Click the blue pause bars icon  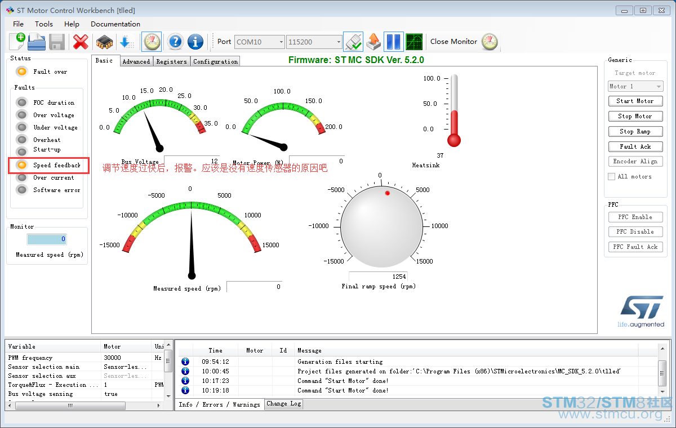coord(394,42)
